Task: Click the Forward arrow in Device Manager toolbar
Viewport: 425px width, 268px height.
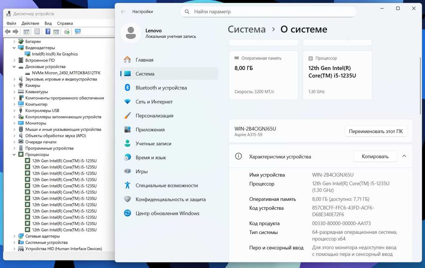Action: tap(16, 32)
